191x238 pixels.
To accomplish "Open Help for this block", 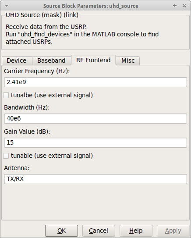I will 136,231.
